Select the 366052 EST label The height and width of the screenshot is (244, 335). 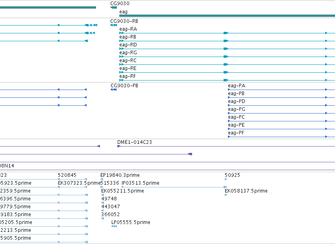pyautogui.click(x=111, y=215)
